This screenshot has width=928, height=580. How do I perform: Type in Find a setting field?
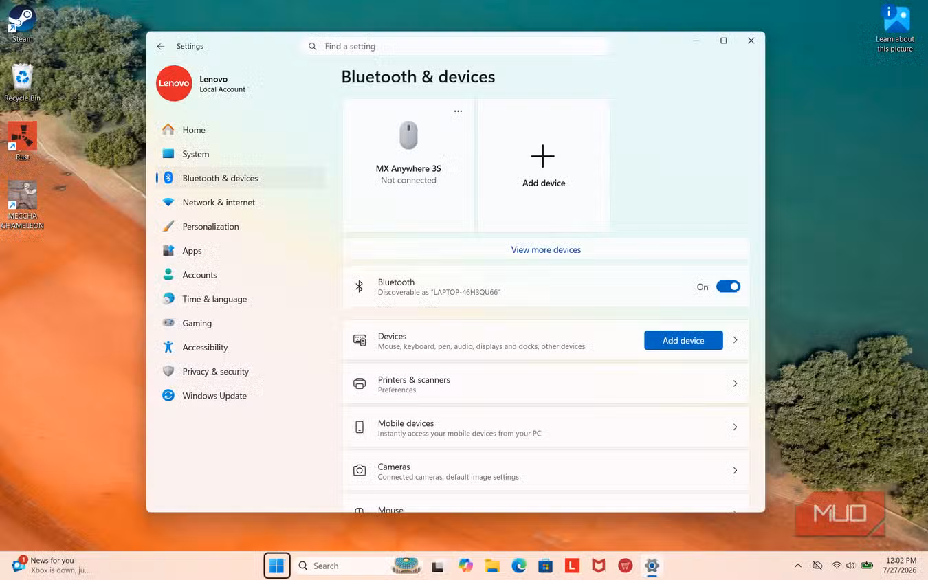455,46
